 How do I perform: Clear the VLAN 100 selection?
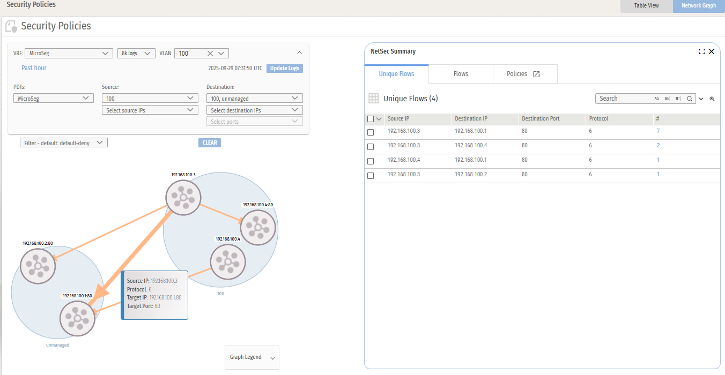210,53
